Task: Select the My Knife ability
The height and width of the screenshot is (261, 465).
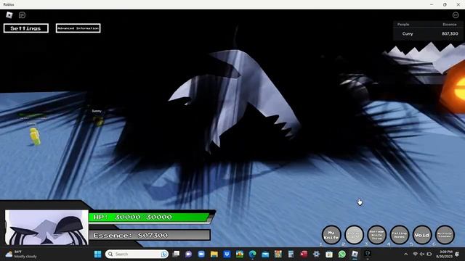Action: point(331,235)
